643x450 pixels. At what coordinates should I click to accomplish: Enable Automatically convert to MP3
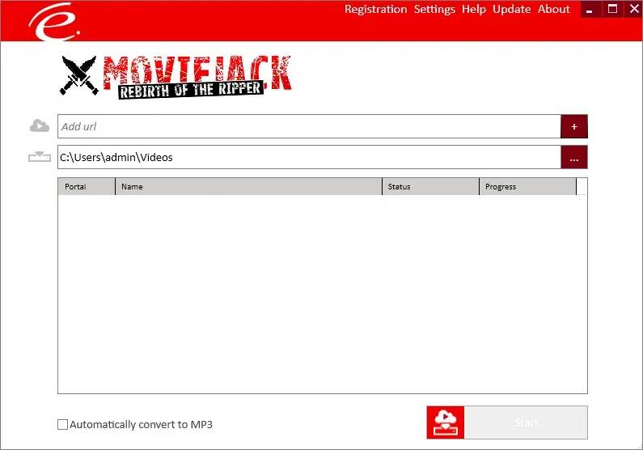click(x=63, y=425)
